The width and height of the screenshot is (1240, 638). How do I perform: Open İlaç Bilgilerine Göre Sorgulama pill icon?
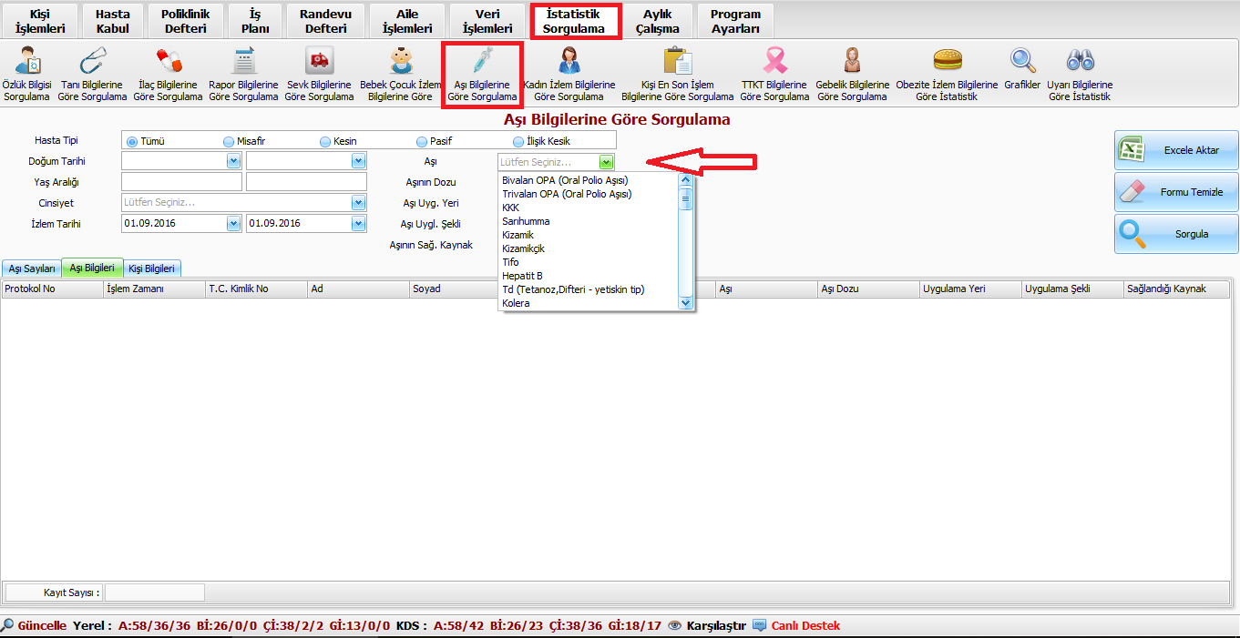[168, 62]
